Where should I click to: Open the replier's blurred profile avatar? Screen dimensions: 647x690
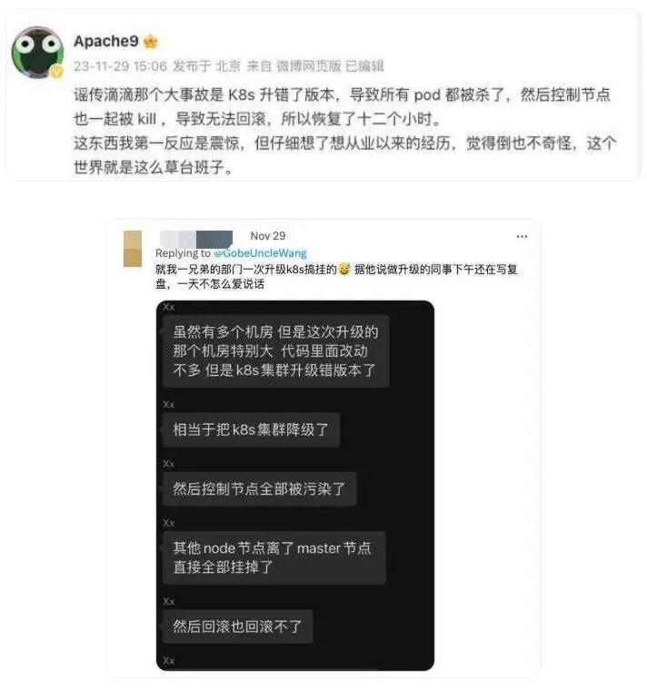pyautogui.click(x=133, y=249)
